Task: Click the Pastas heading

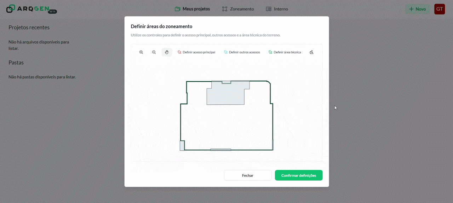Action: tap(16, 62)
